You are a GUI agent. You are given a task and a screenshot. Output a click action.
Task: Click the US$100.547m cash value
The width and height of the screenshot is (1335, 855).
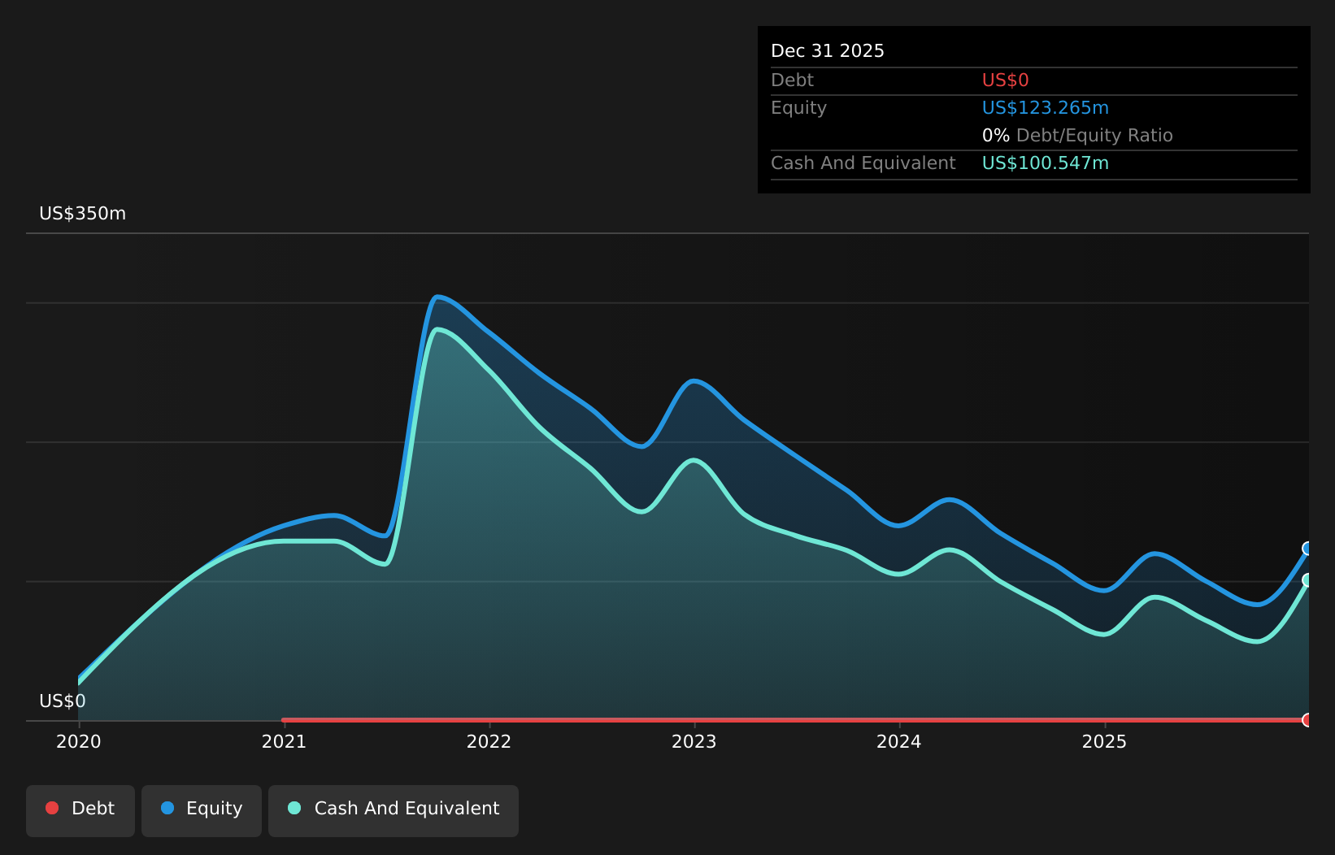pyautogui.click(x=1046, y=163)
